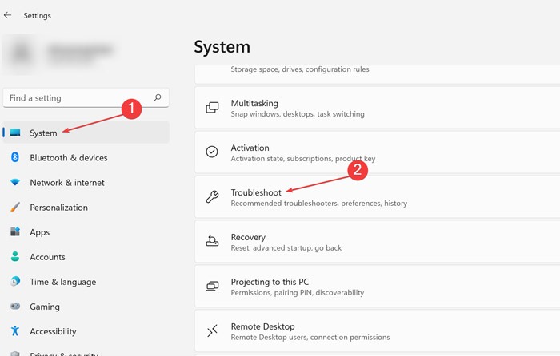Select Gaming in the sidebar

[45, 307]
